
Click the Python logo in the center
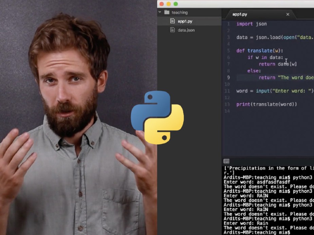point(157,119)
